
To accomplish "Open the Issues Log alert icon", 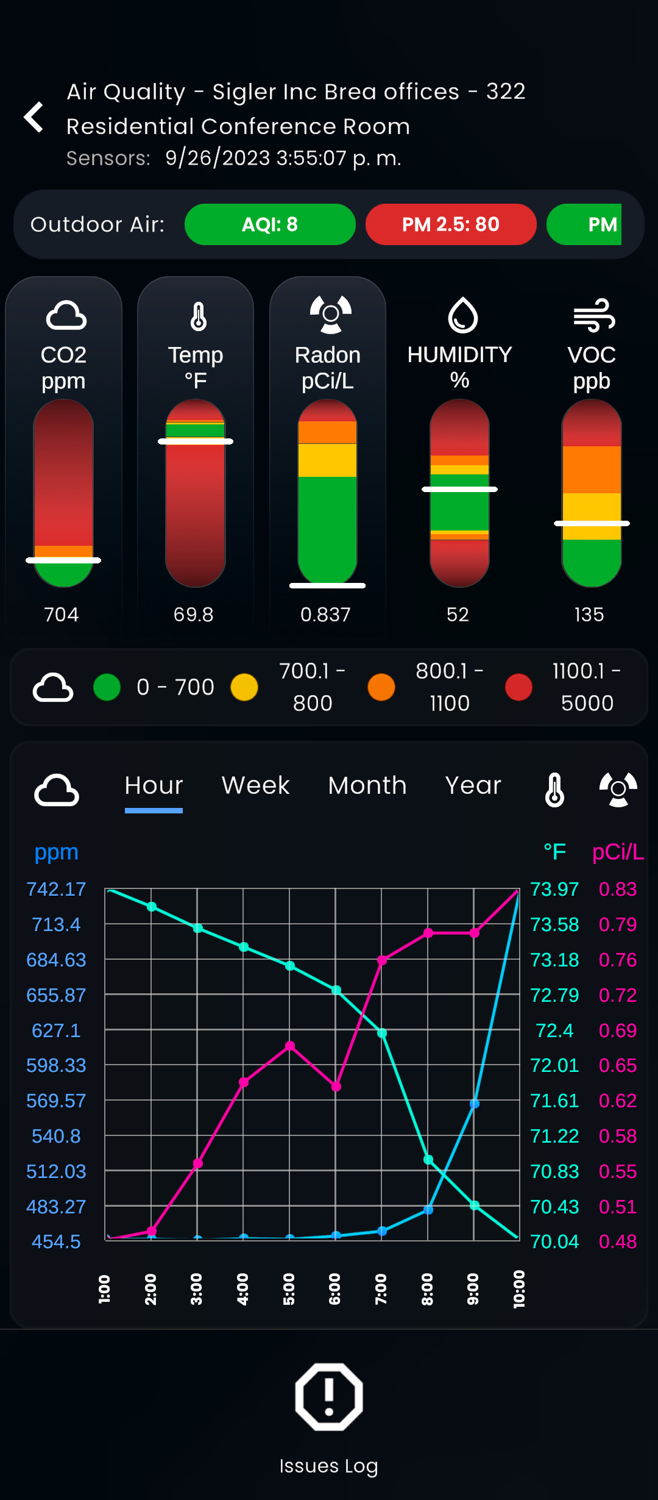I will (x=329, y=1396).
